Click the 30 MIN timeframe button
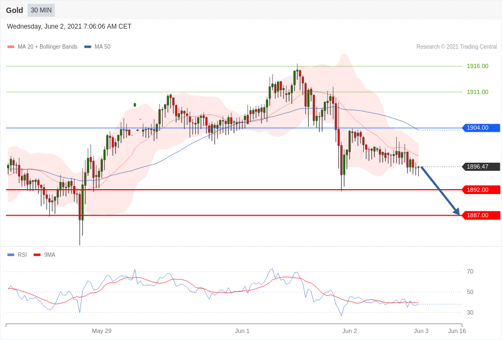502x340 pixels. coord(41,10)
